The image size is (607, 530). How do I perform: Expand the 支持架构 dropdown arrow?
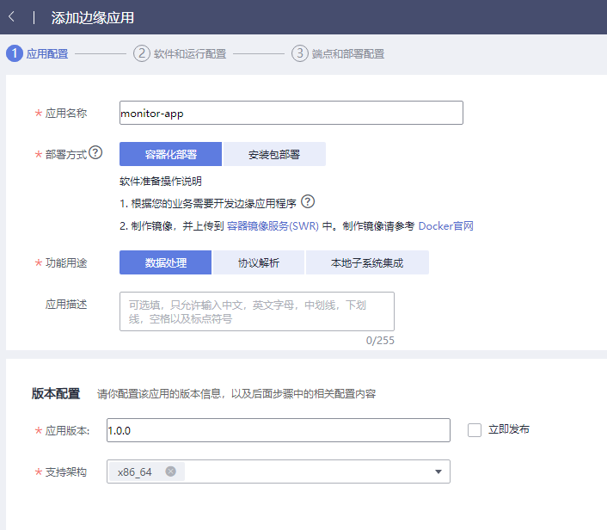point(438,471)
